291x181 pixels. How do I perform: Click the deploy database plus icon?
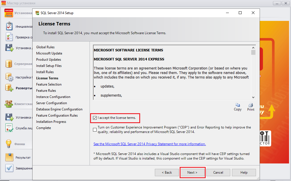coord(9,88)
